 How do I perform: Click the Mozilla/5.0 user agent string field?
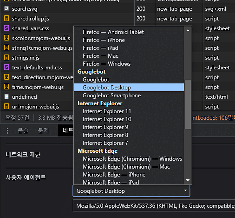[154, 206]
